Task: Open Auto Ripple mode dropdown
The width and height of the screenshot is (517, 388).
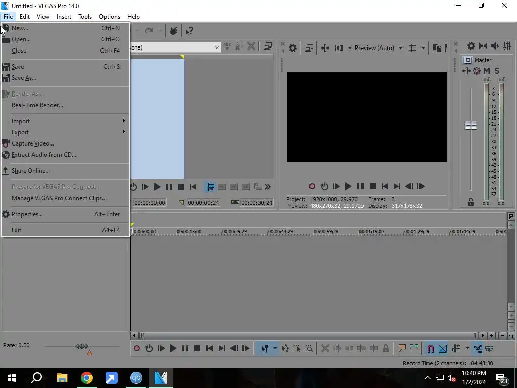Action: (467, 348)
